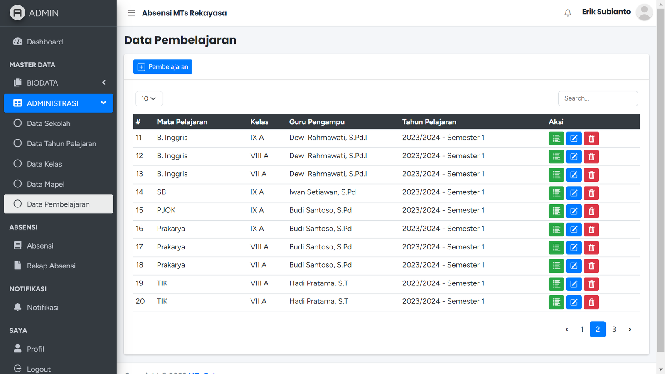
Task: Open the notification bell in top bar
Action: click(568, 13)
